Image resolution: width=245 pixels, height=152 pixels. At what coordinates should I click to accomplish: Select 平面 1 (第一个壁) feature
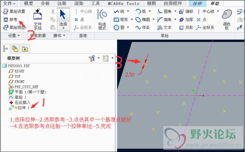(27, 92)
